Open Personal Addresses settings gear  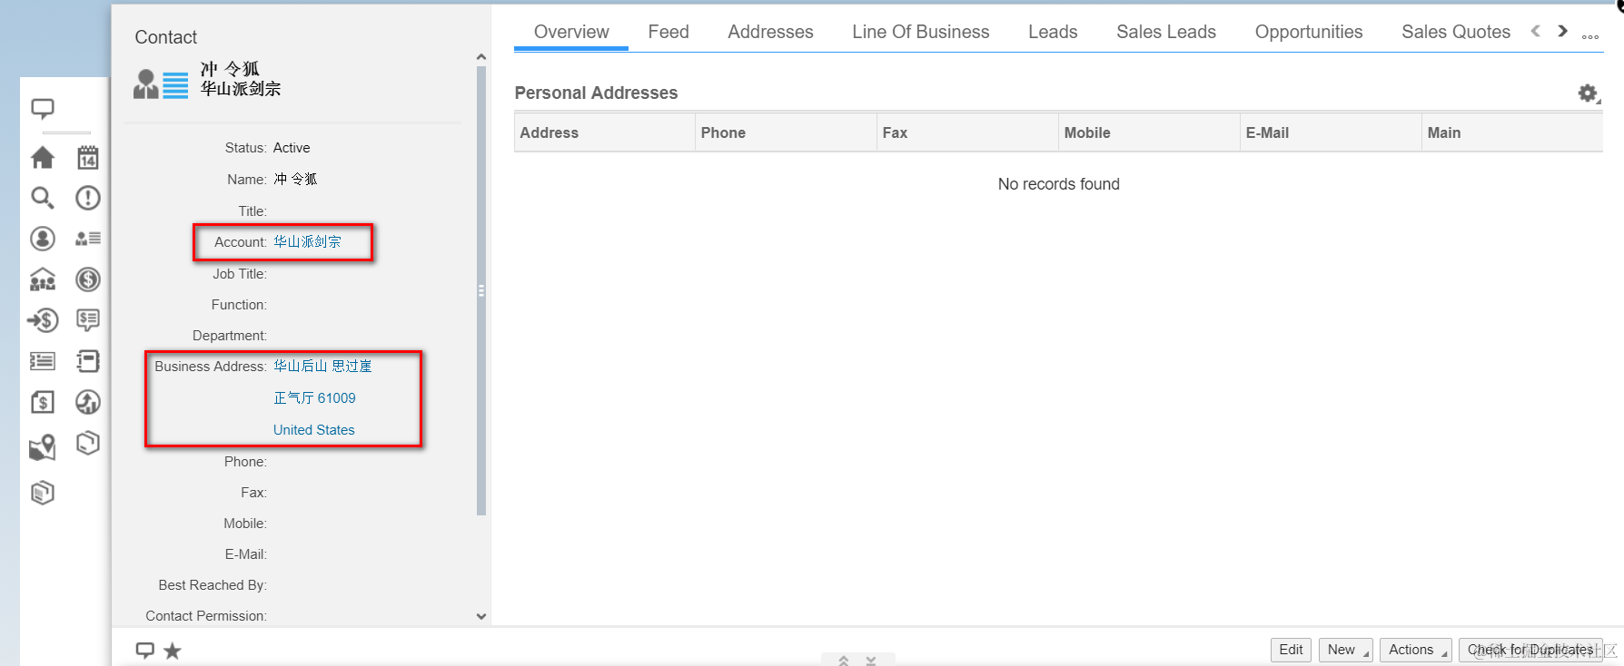click(1588, 93)
